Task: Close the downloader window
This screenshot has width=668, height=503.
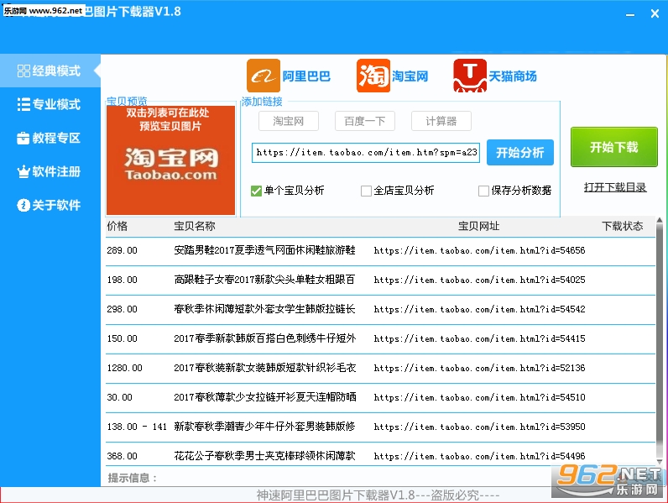Action: point(655,14)
